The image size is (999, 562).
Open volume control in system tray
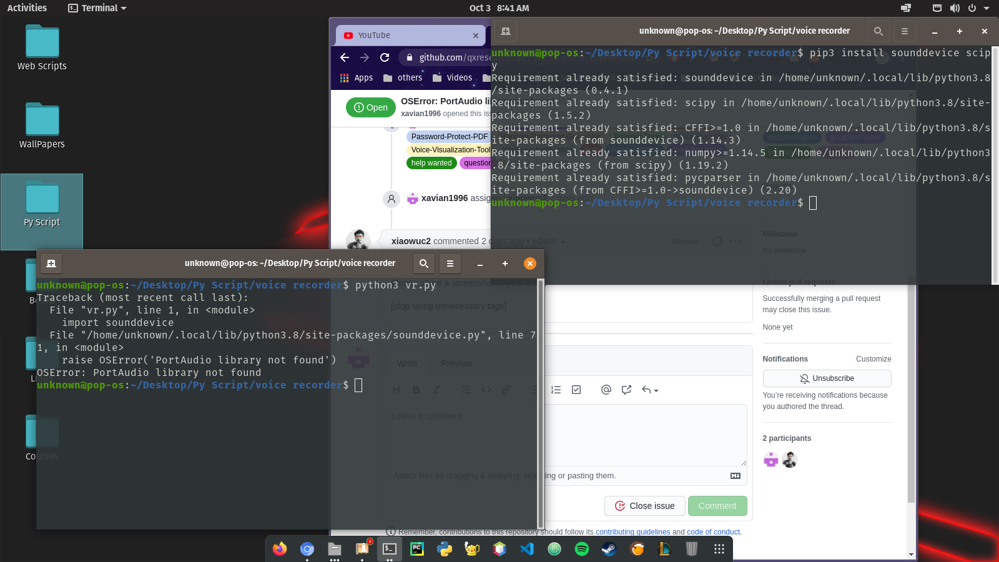(955, 8)
